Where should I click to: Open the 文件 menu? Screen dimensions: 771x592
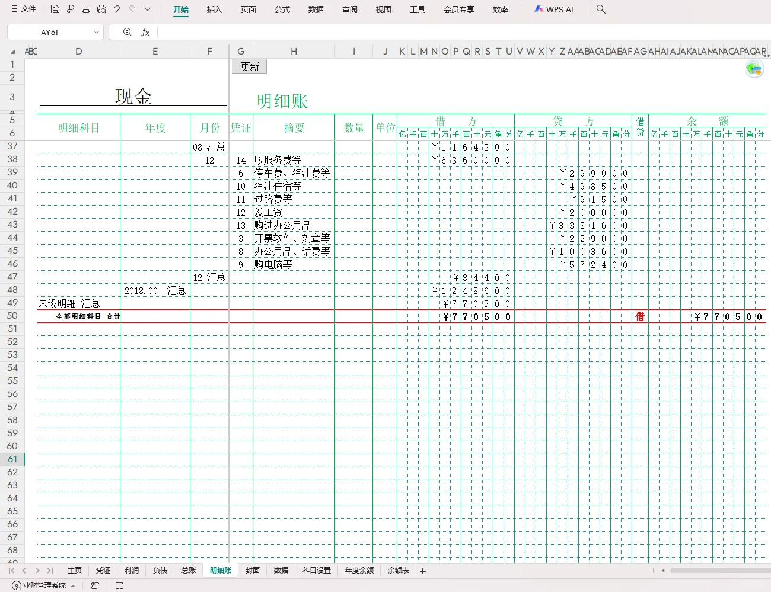click(x=23, y=9)
